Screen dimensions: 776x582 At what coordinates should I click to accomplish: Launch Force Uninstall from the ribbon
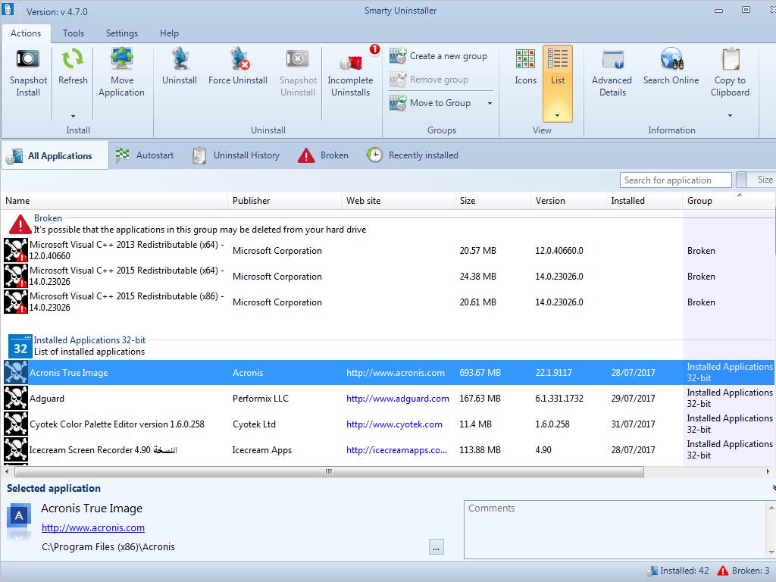pos(238,59)
